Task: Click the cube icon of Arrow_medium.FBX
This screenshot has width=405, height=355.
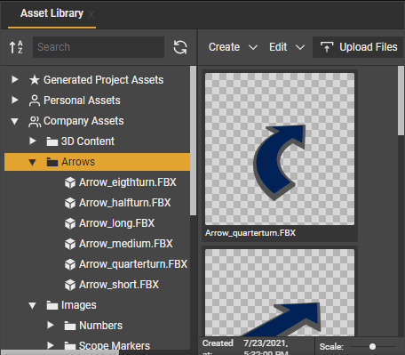Action: pyautogui.click(x=70, y=244)
